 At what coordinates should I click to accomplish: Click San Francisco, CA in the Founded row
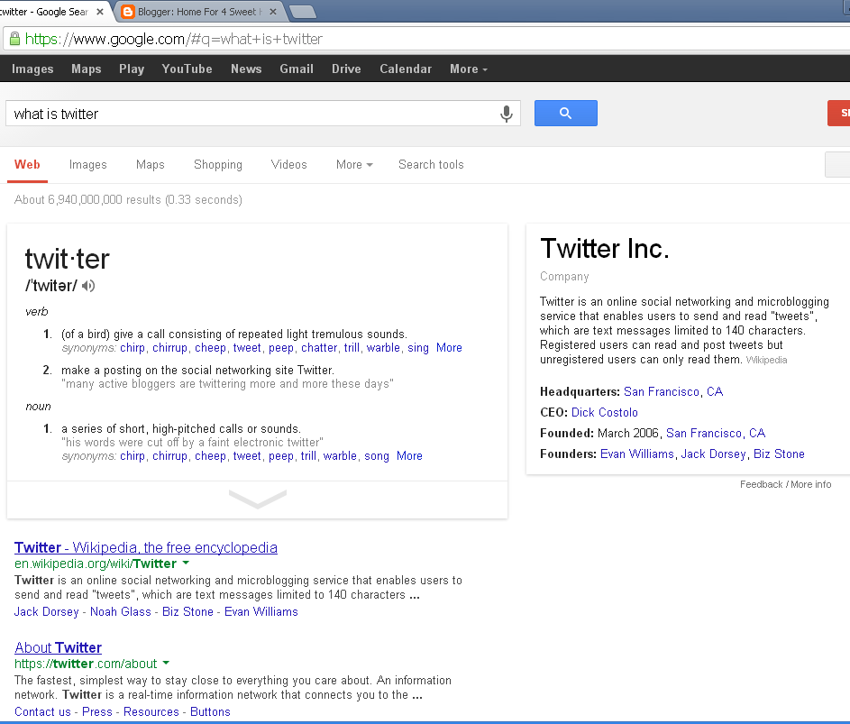click(716, 434)
